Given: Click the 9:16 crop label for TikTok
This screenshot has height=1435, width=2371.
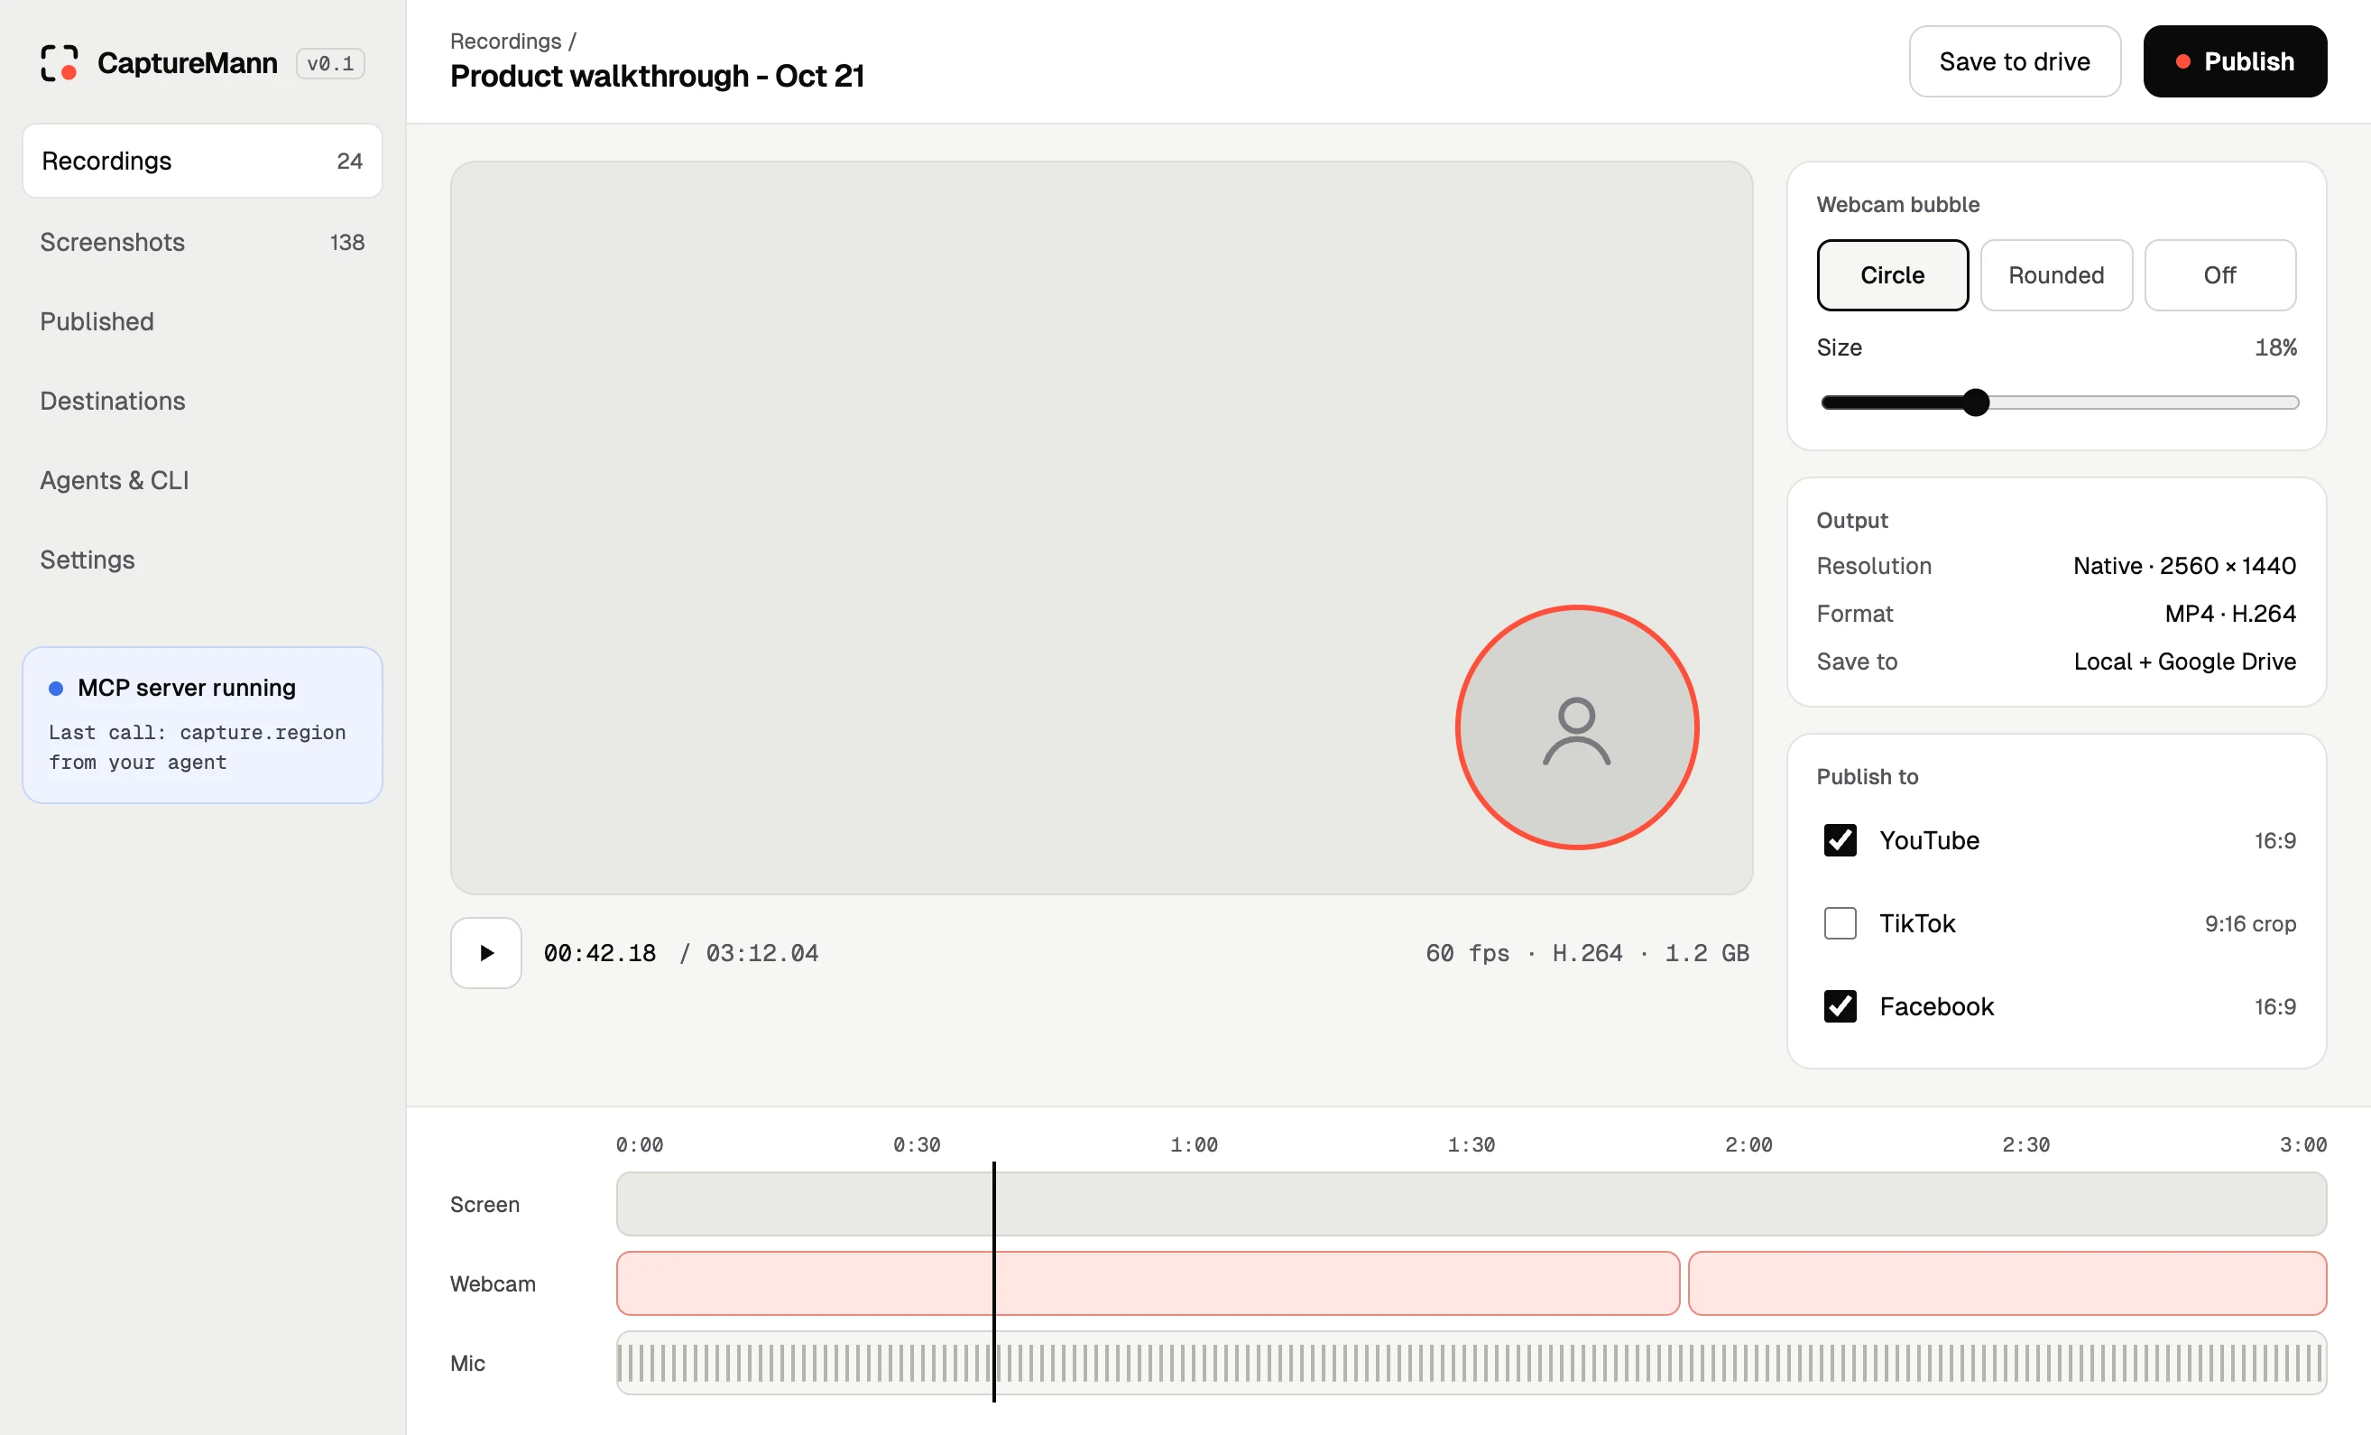Looking at the screenshot, I should tap(2250, 924).
